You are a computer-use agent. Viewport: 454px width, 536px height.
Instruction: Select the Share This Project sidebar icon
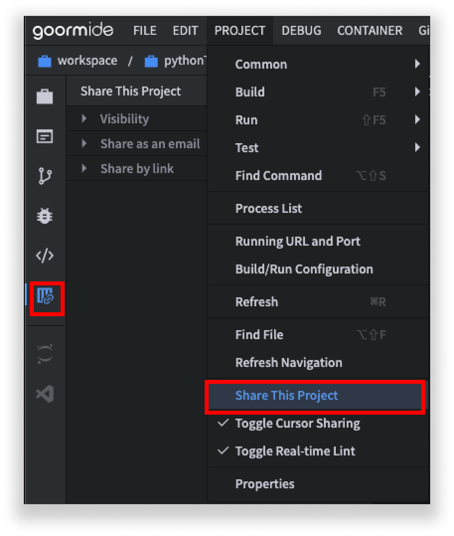(x=45, y=296)
